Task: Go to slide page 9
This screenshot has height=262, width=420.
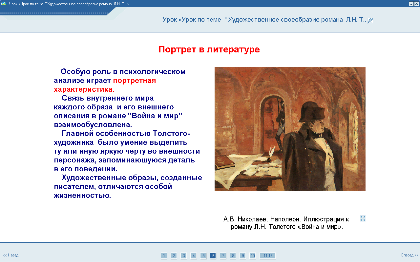Action: click(x=243, y=256)
